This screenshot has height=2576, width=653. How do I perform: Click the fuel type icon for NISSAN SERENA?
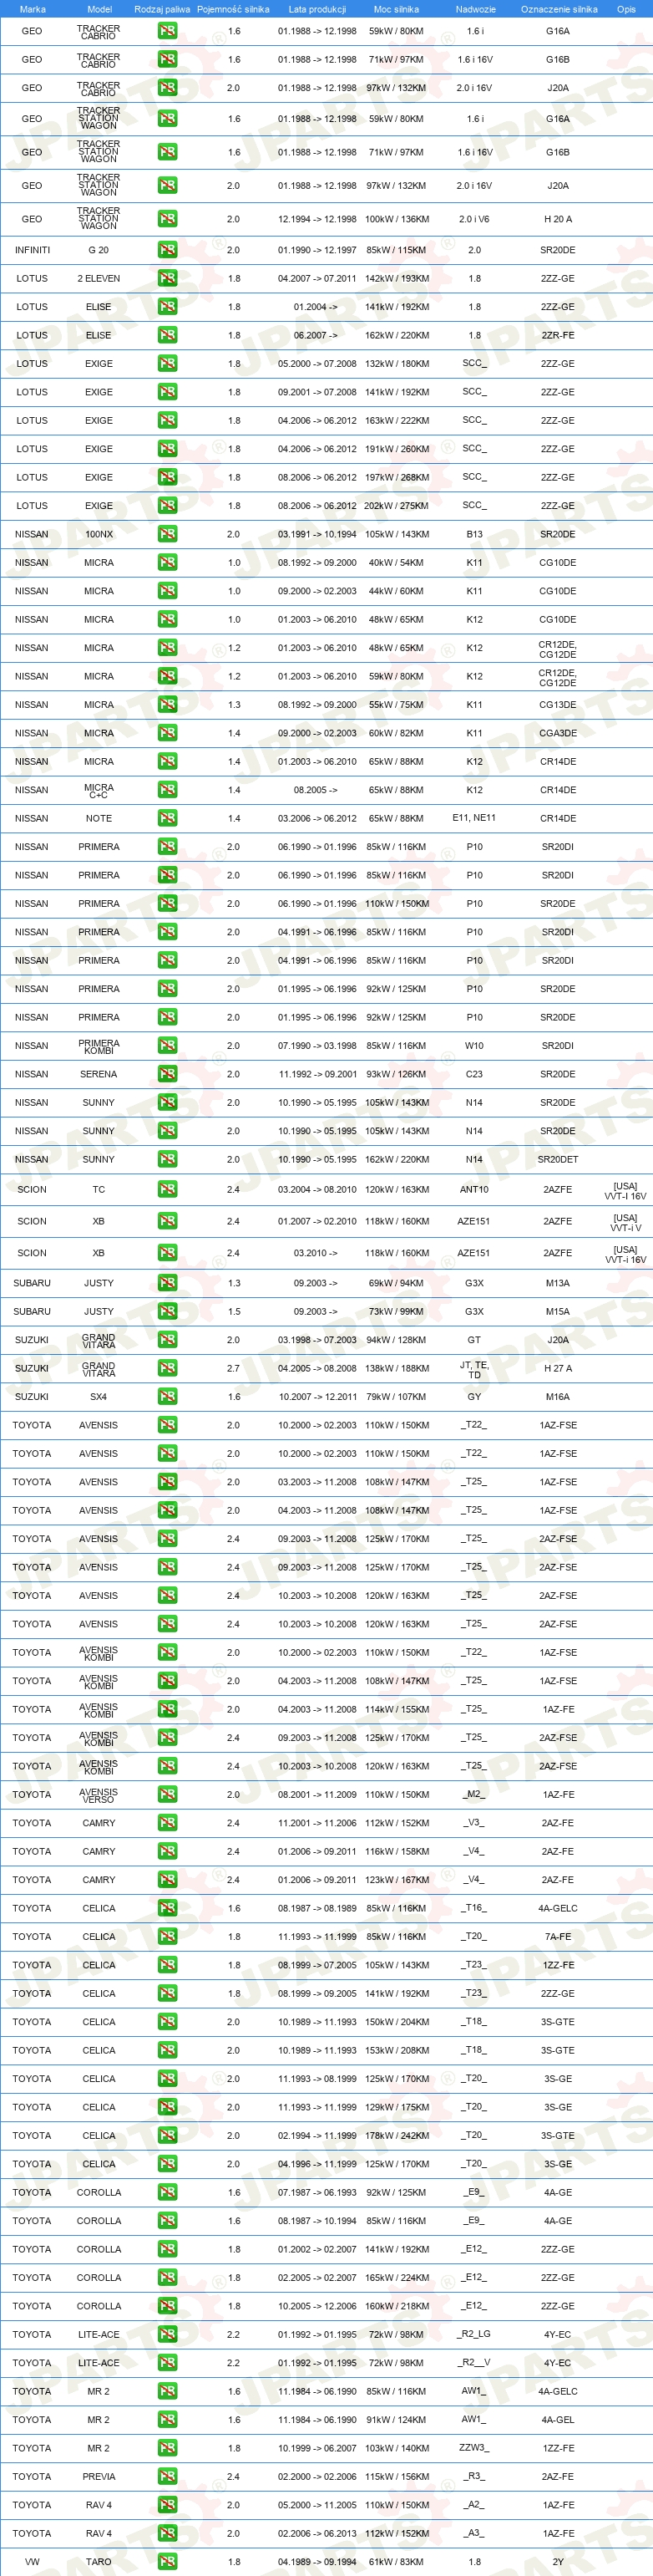pyautogui.click(x=167, y=1074)
